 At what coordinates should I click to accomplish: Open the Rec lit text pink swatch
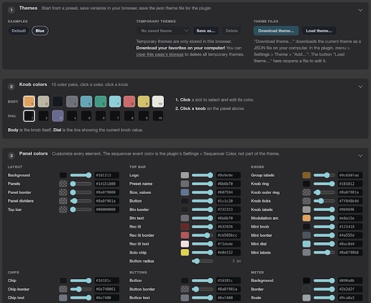coord(185,244)
